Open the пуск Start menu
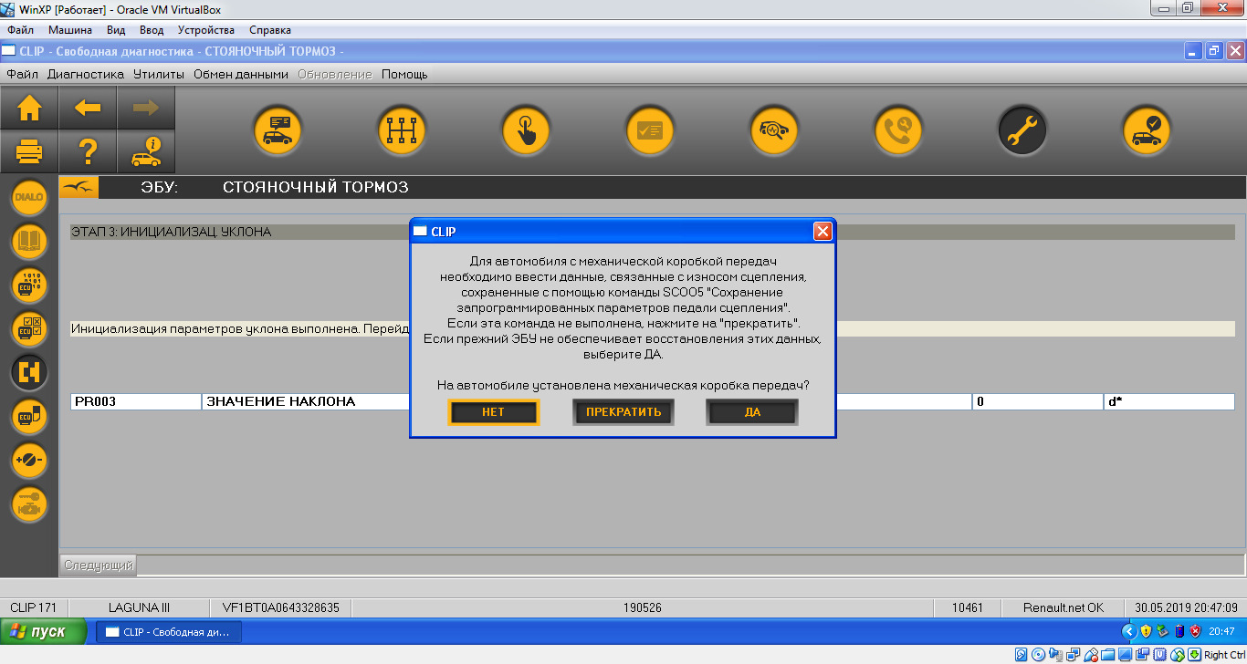Viewport: 1247px width, 664px height. pyautogui.click(x=44, y=631)
